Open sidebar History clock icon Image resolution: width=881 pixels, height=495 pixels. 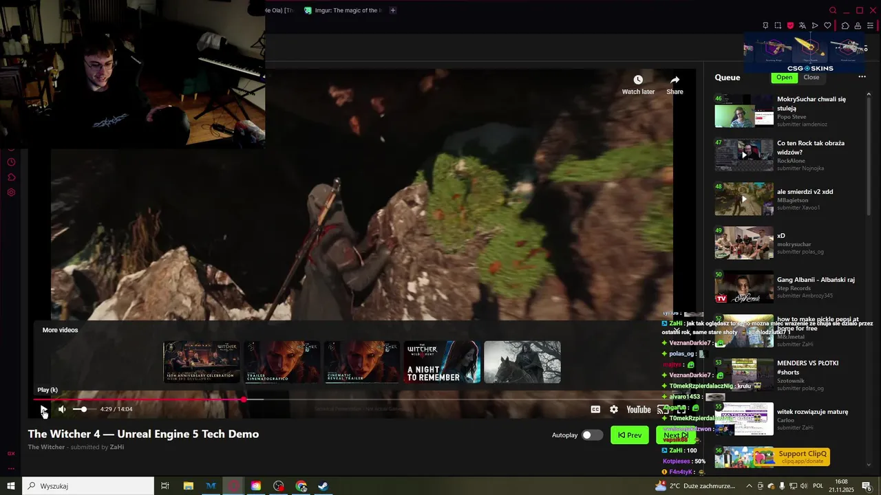(11, 162)
